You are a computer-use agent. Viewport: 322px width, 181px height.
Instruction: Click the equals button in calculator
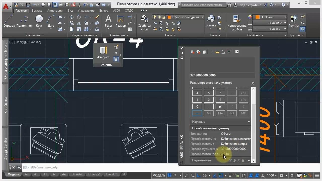click(197, 113)
